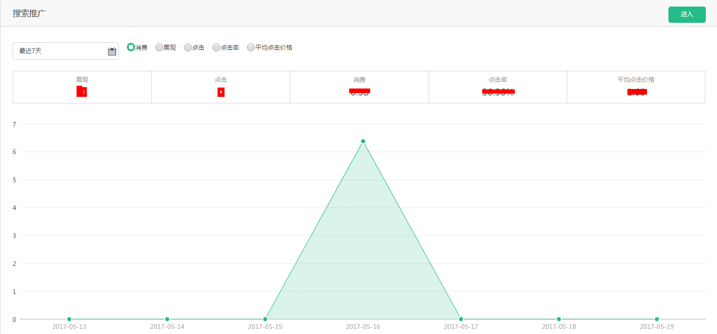The height and width of the screenshot is (334, 717).
Task: Click the chart data point for 2017-05-14
Action: coord(167,319)
